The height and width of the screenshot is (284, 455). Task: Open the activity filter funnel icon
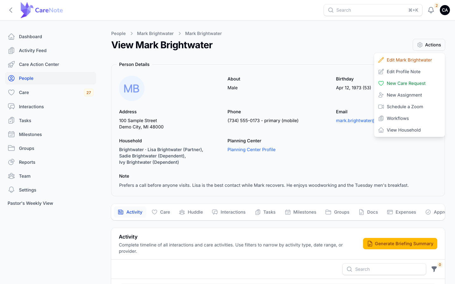pos(434,269)
